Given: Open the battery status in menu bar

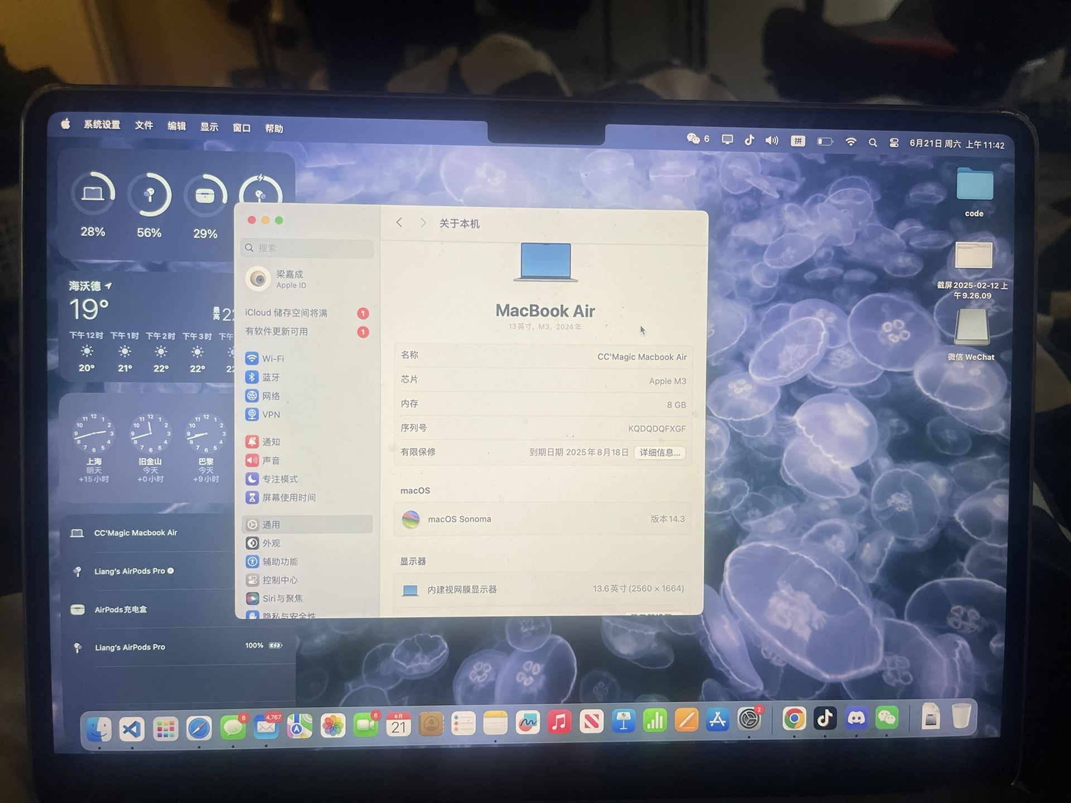Looking at the screenshot, I should click(825, 142).
